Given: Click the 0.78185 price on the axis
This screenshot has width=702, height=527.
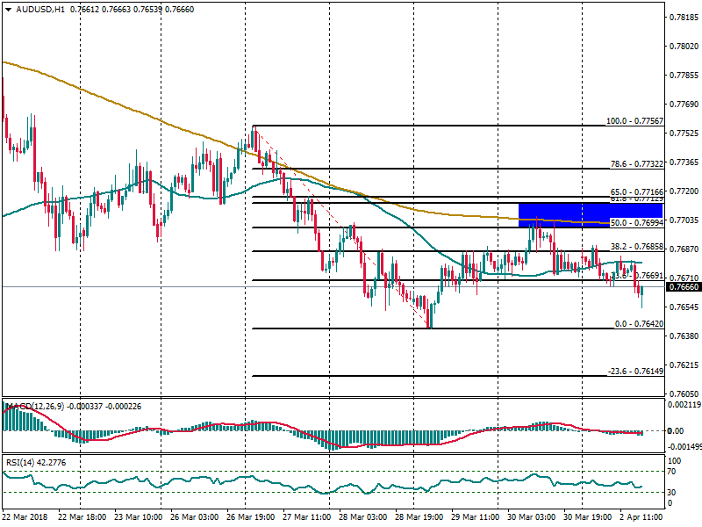Looking at the screenshot, I should coord(683,18).
